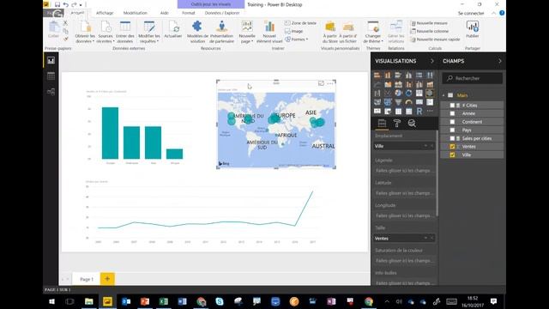This screenshot has height=309, width=549.
Task: Collapse the Main table in Champs
Action: click(443, 95)
